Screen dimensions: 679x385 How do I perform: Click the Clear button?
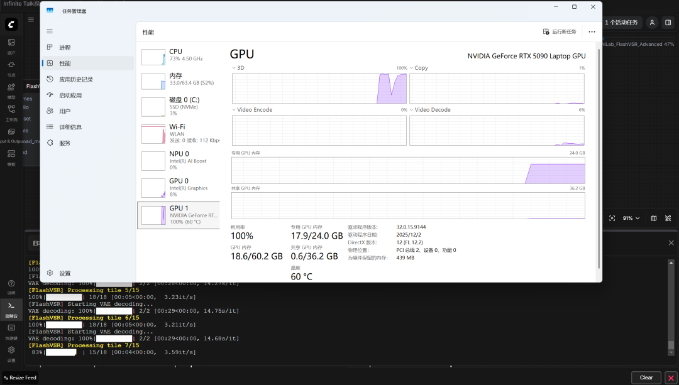point(646,377)
